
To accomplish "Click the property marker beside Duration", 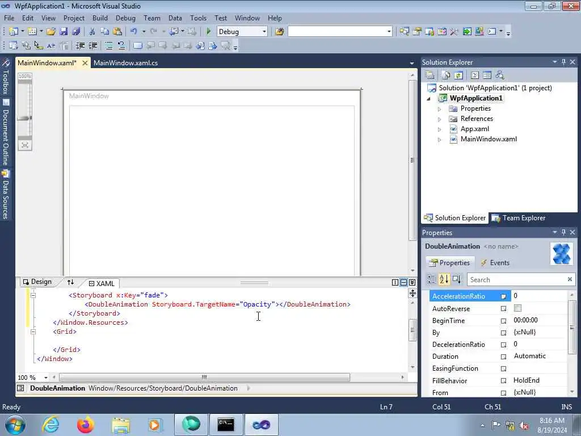I will 504,357.
